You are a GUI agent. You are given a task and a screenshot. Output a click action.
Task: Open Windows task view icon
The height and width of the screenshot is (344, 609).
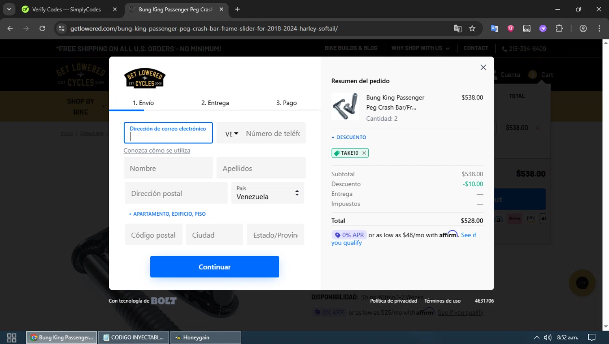(12, 338)
